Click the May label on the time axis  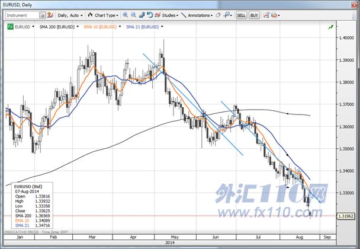point(175,237)
